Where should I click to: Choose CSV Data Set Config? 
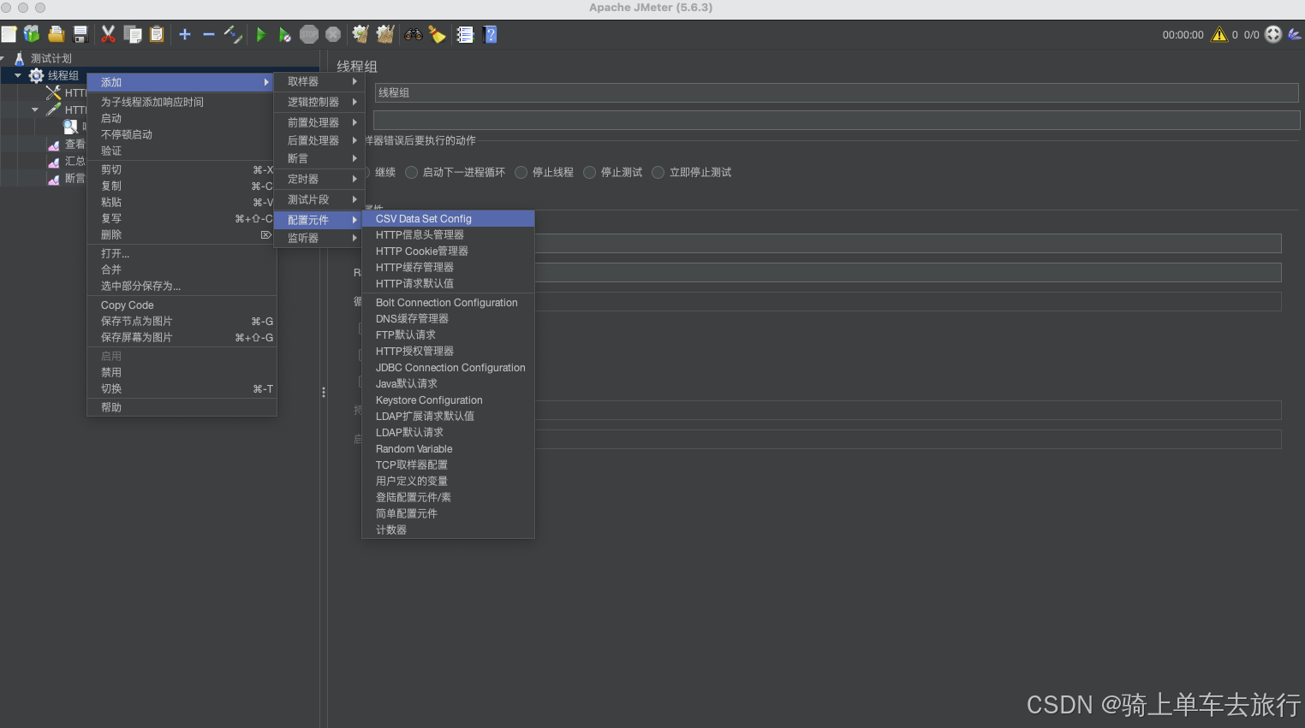[x=449, y=219]
